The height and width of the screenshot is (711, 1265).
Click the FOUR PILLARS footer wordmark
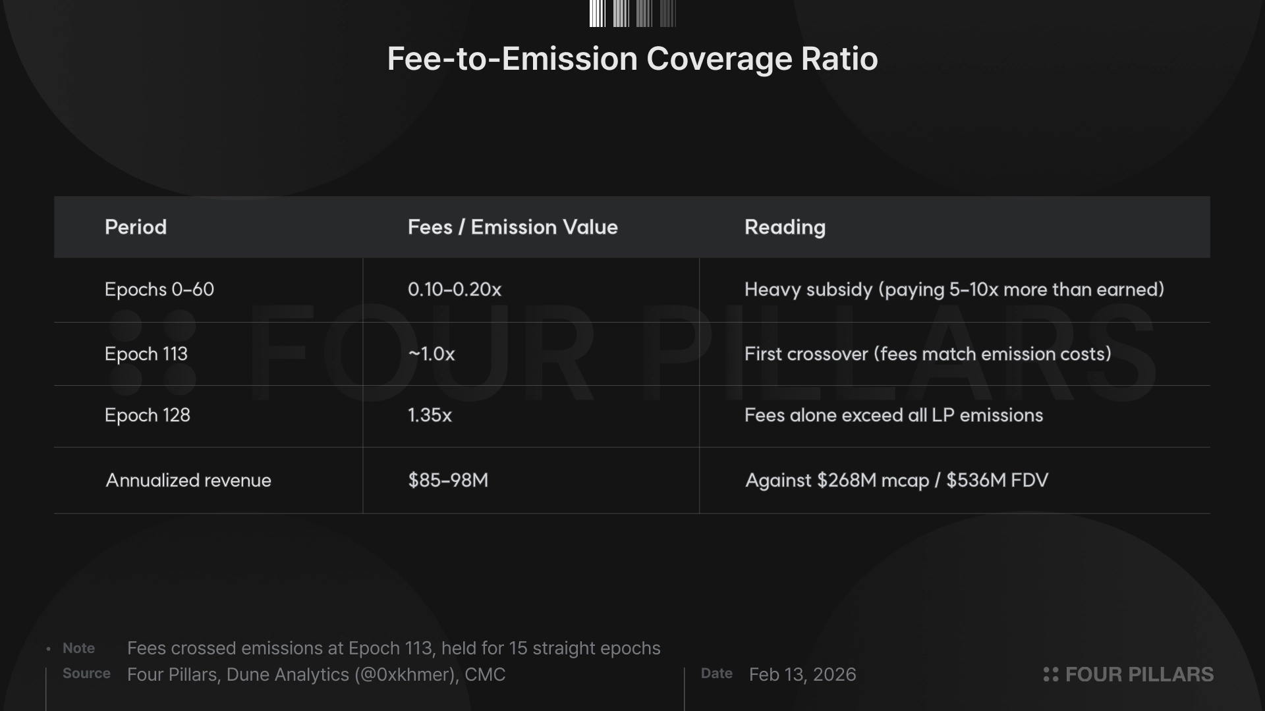pos(1139,674)
